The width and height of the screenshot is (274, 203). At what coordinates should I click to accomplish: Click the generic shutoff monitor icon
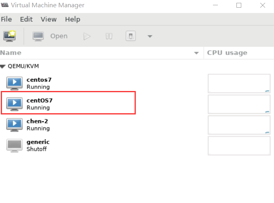[15, 146]
